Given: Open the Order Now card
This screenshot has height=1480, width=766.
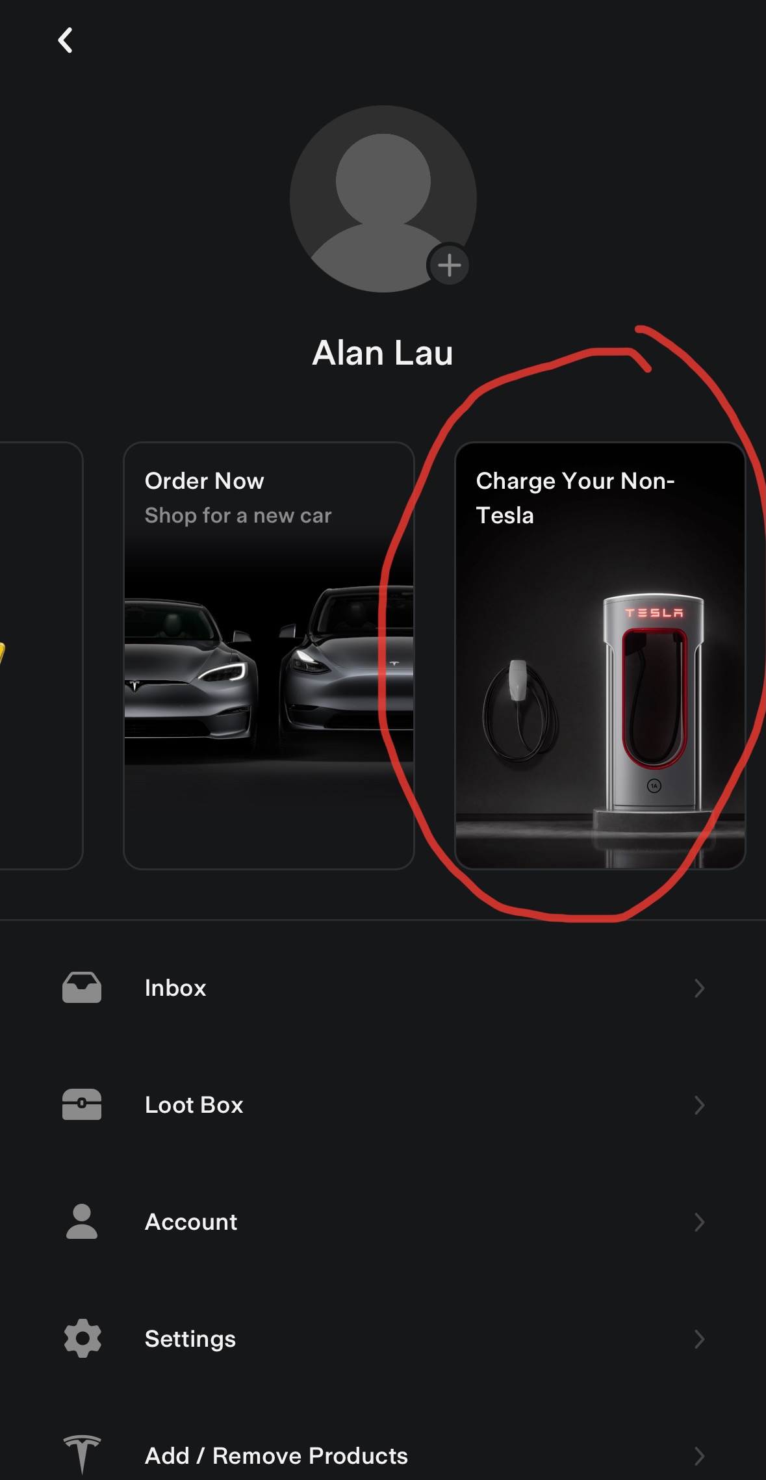Looking at the screenshot, I should 269,655.
